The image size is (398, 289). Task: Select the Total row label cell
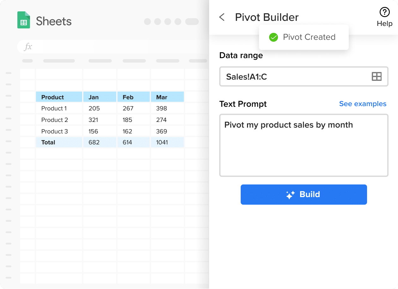tap(59, 142)
